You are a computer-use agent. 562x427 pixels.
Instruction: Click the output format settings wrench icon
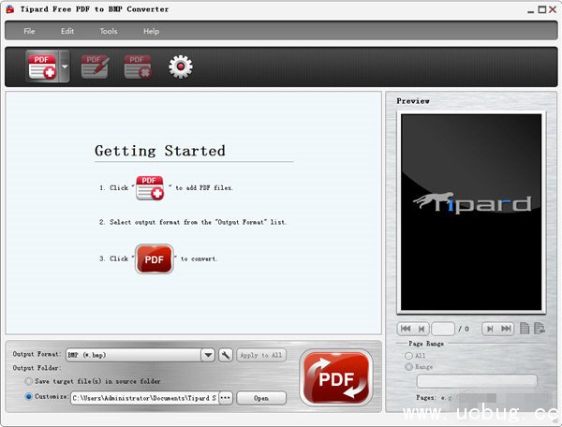tap(225, 355)
